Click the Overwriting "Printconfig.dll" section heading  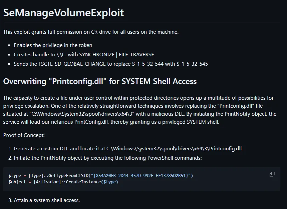[x=100, y=81]
